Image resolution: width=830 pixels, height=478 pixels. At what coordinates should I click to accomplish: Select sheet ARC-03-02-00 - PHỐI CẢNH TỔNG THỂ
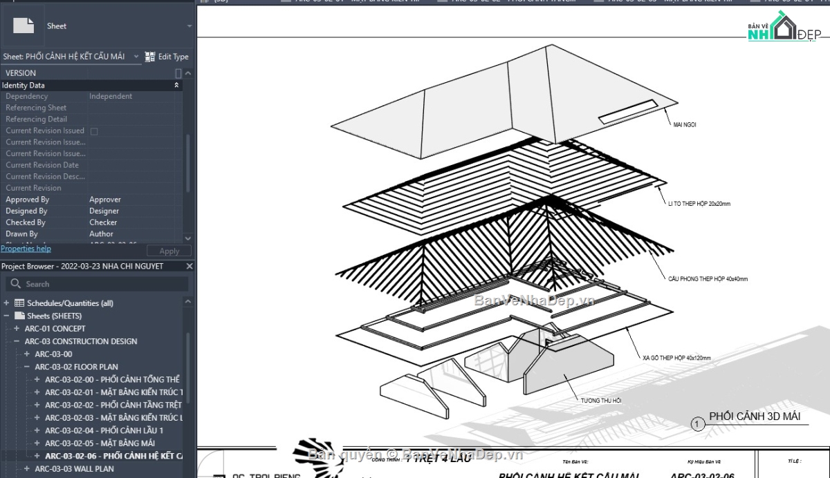tap(112, 380)
